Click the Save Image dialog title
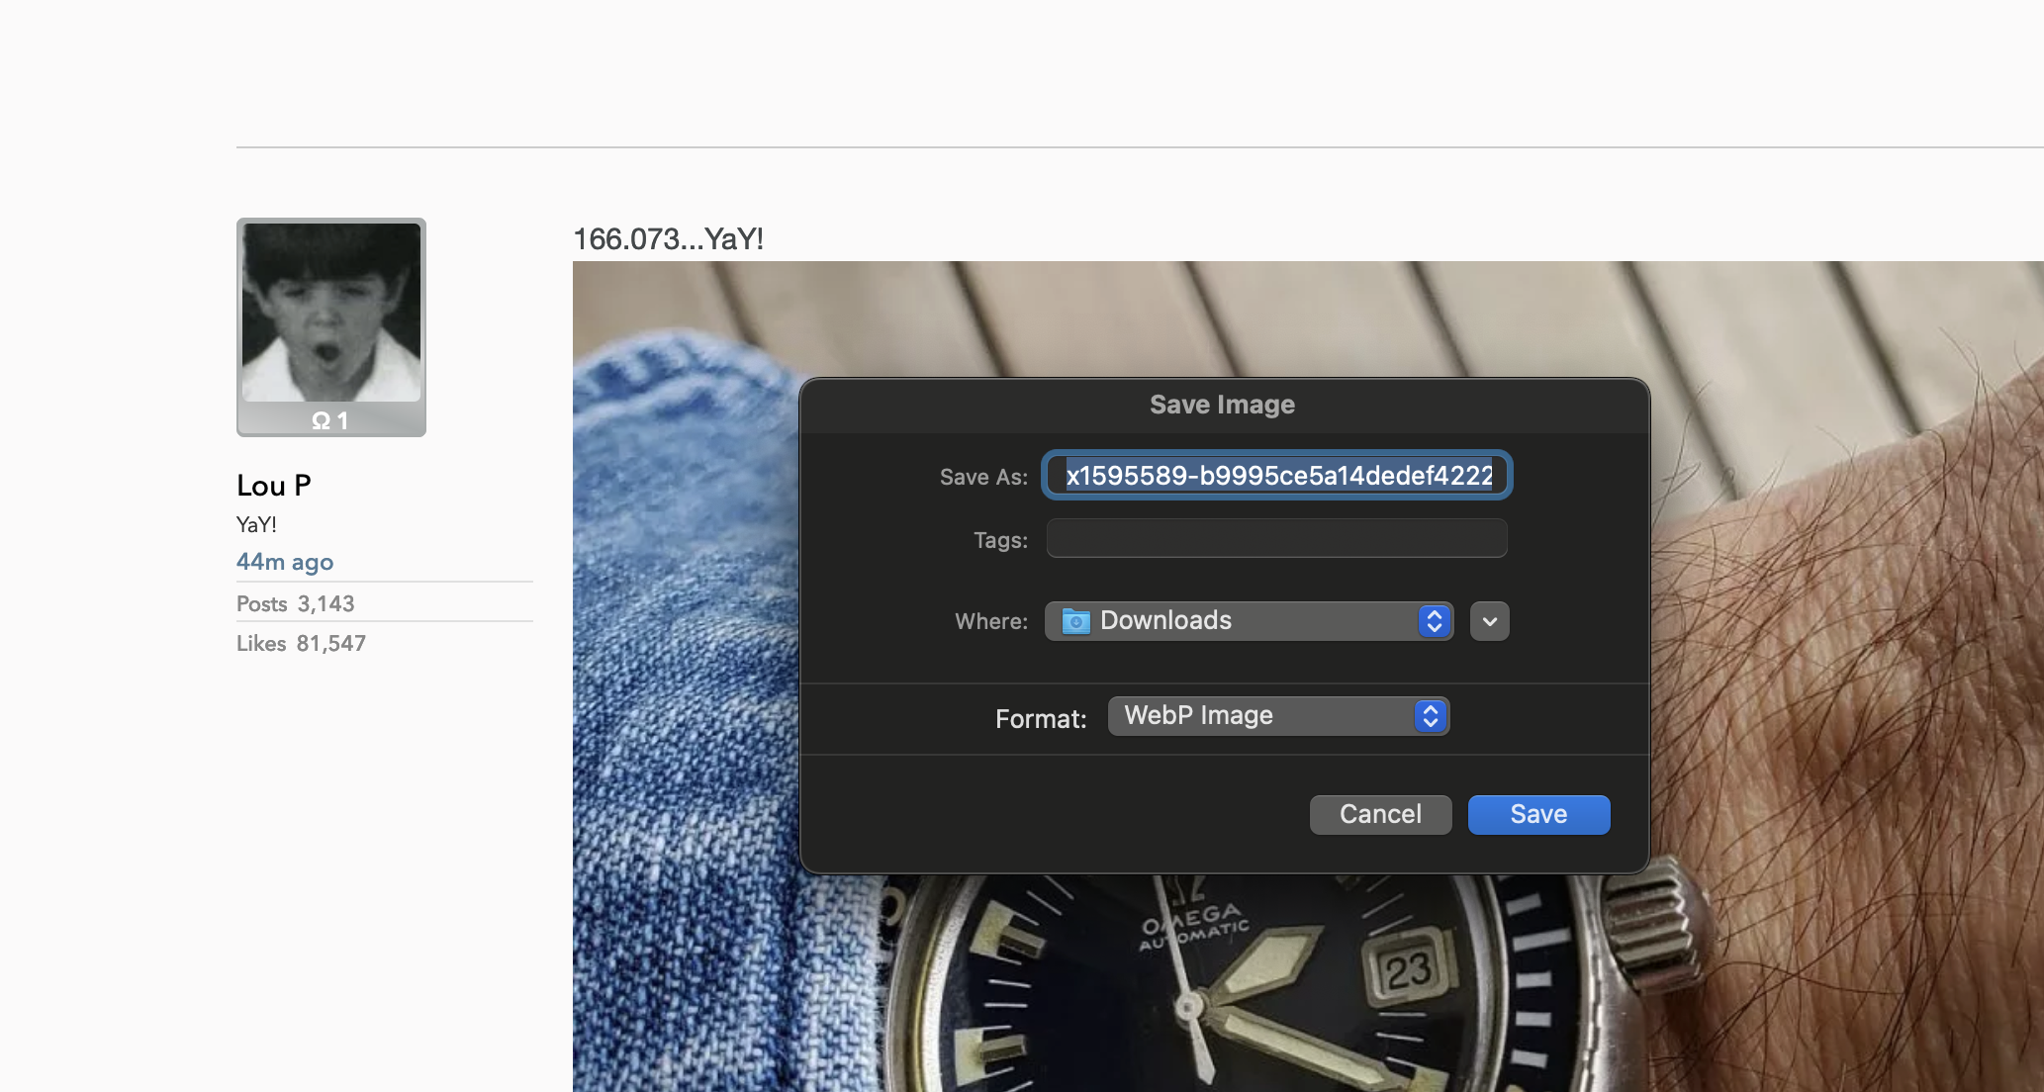This screenshot has height=1092, width=2044. point(1222,405)
